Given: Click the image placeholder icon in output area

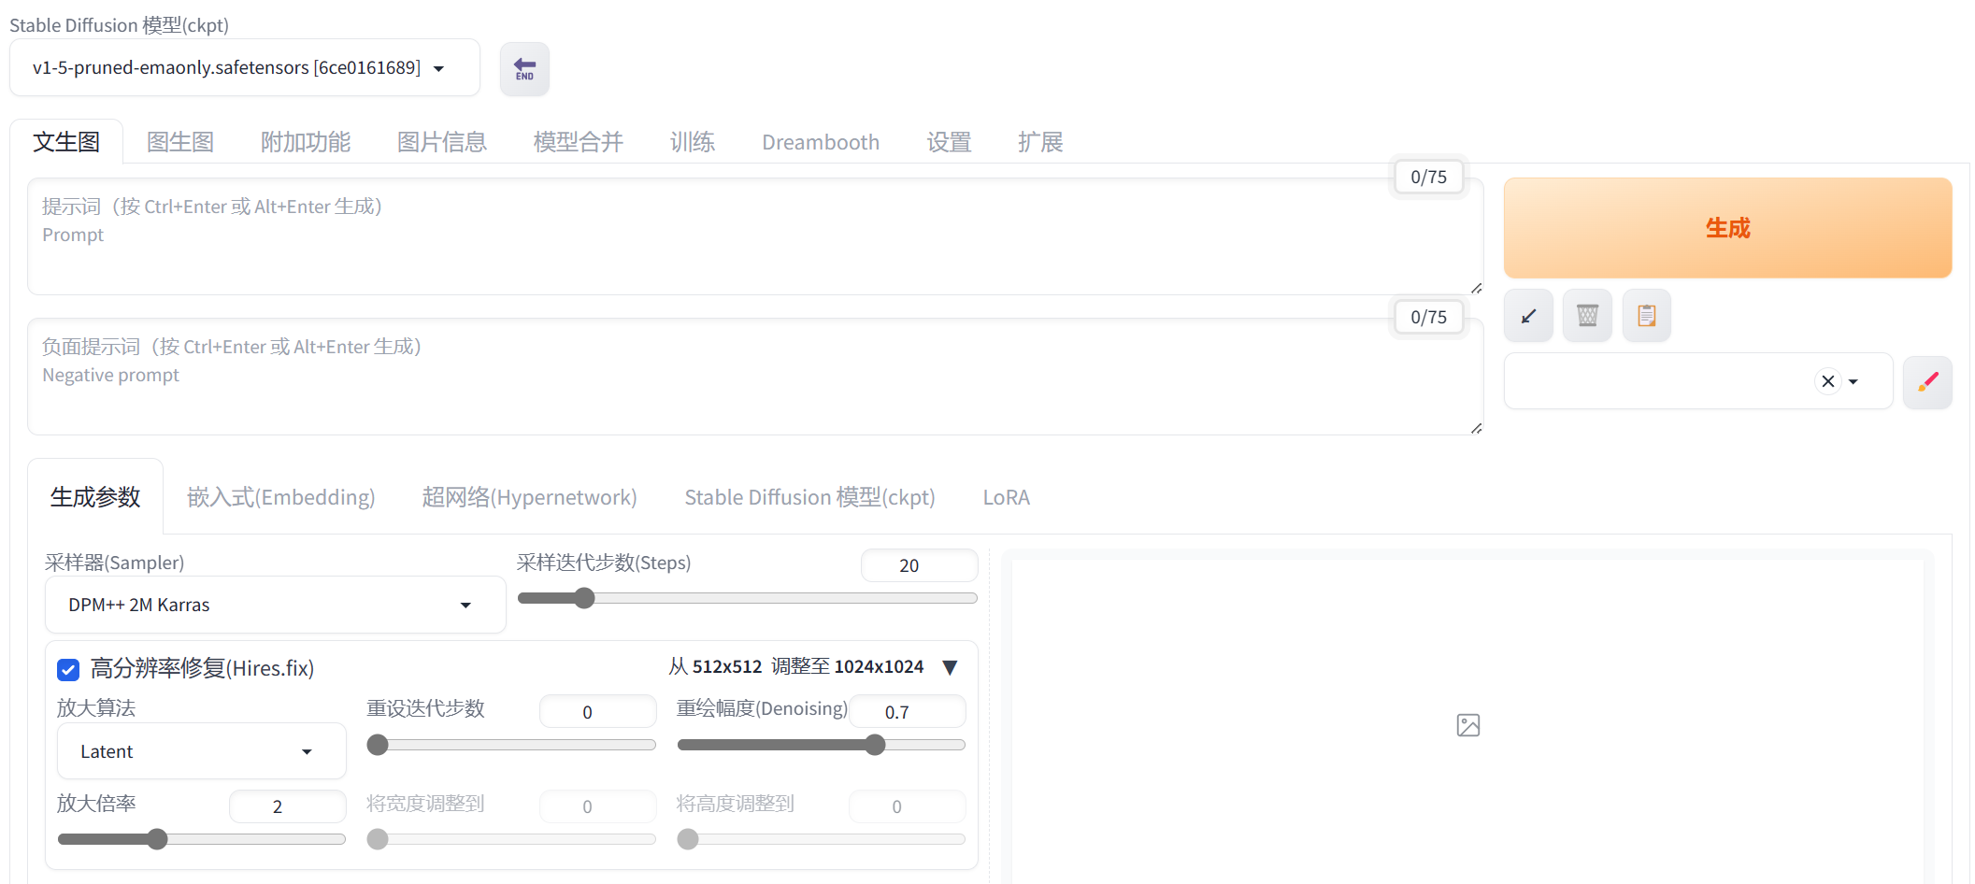Looking at the screenshot, I should pos(1468,725).
